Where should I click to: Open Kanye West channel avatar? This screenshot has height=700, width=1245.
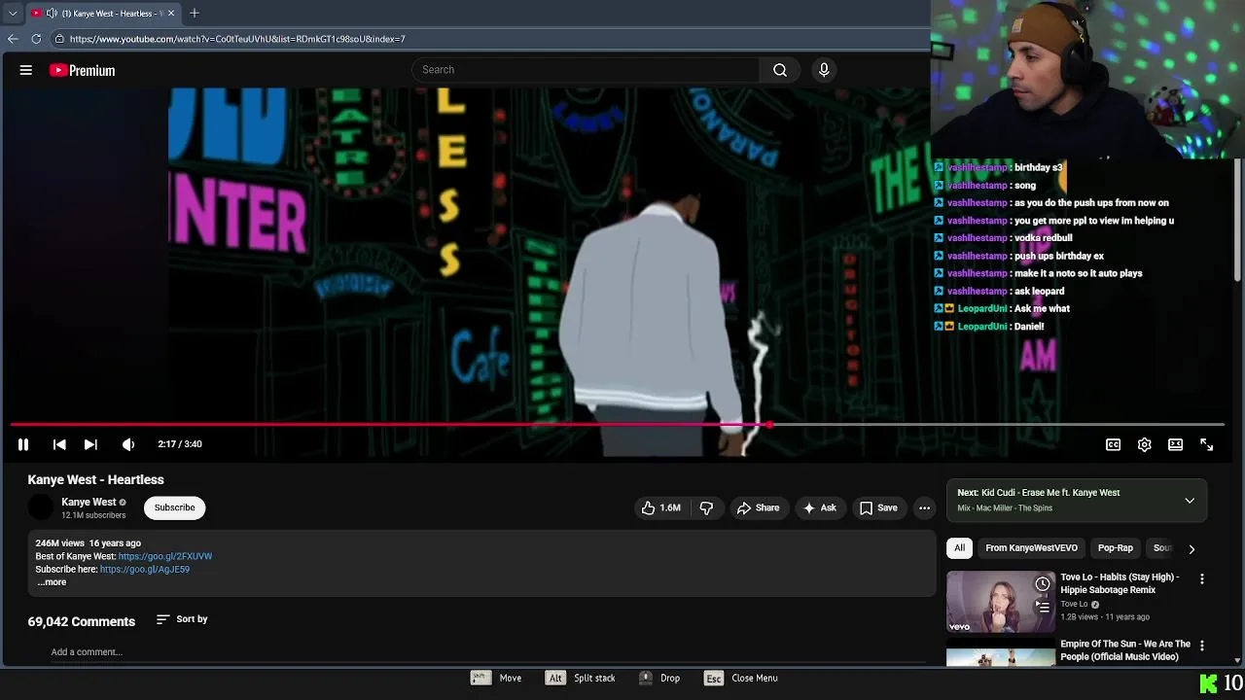pyautogui.click(x=41, y=507)
